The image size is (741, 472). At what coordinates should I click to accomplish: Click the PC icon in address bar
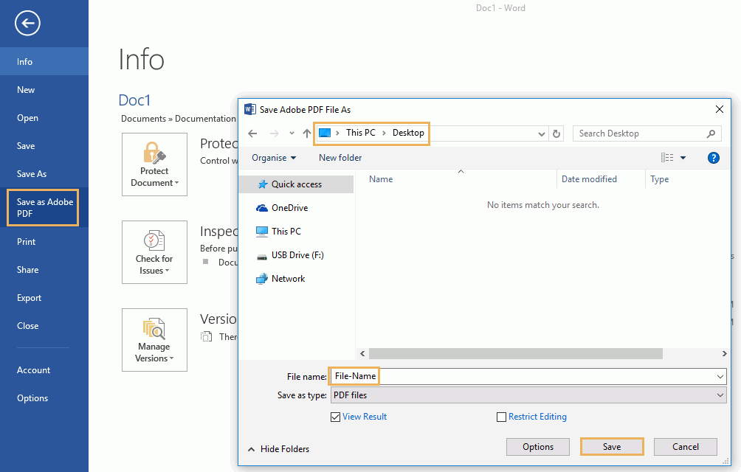[325, 133]
